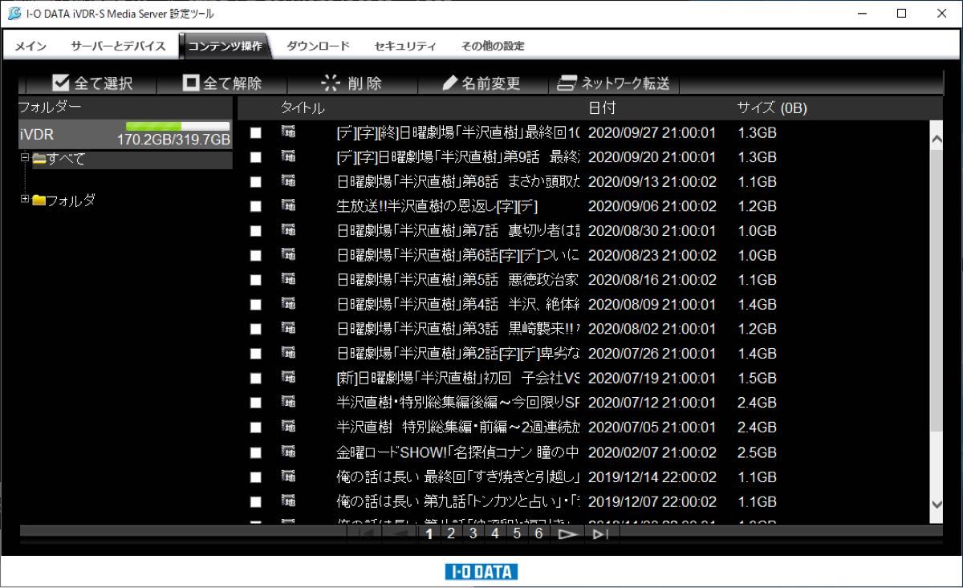Click the scroll up arrow of content list
The width and height of the screenshot is (963, 588).
click(x=937, y=140)
